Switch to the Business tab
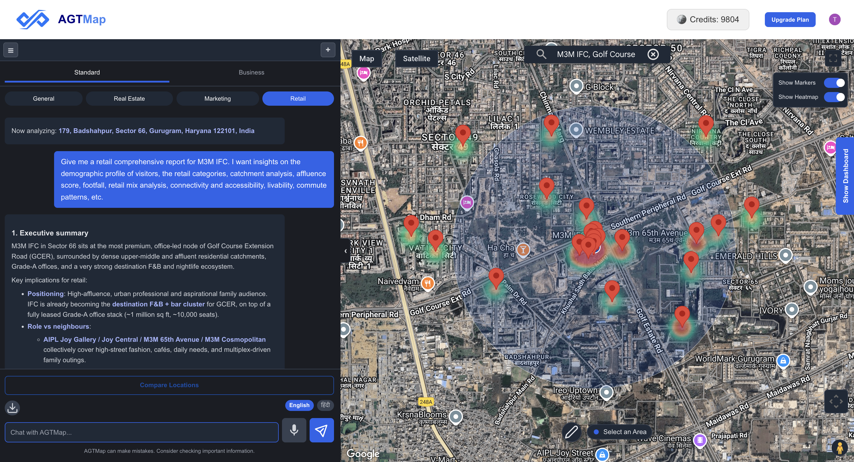This screenshot has height=462, width=854. point(251,72)
